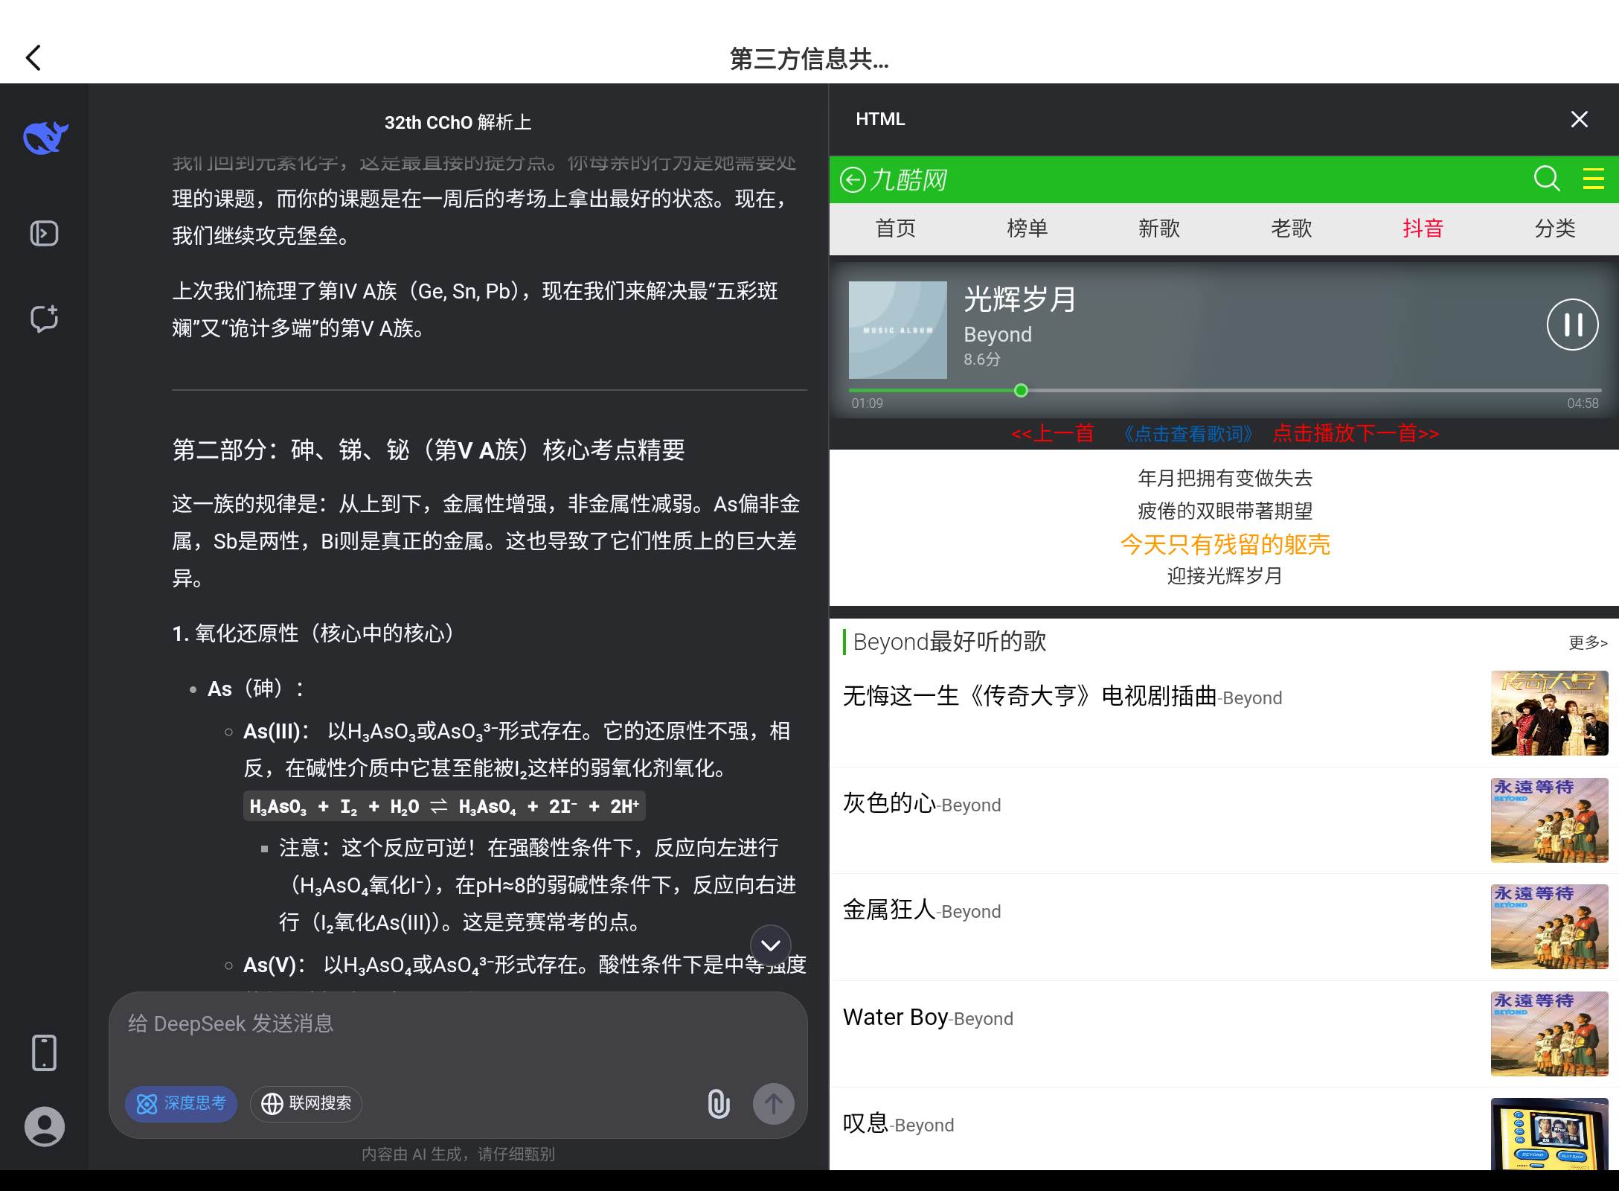Switch to the 榜单 tab

[1027, 229]
